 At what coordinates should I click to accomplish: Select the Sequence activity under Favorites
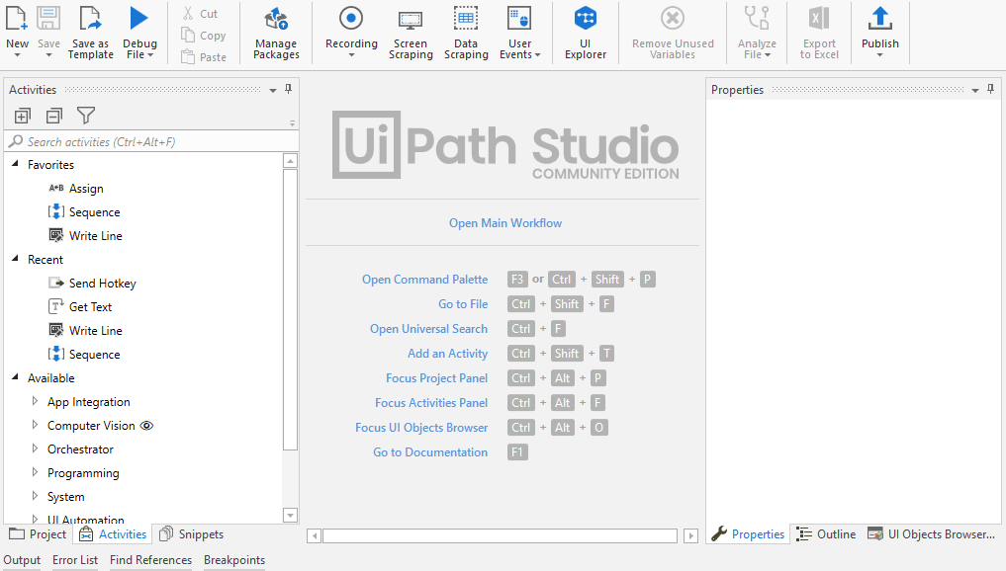84,212
